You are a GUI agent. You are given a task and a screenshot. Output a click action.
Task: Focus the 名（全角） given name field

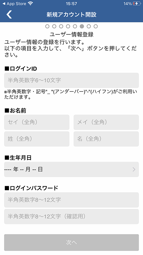point(106,139)
